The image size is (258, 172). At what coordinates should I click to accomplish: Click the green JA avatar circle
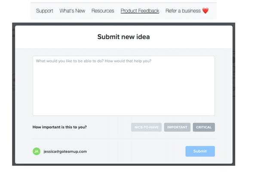pyautogui.click(x=37, y=151)
